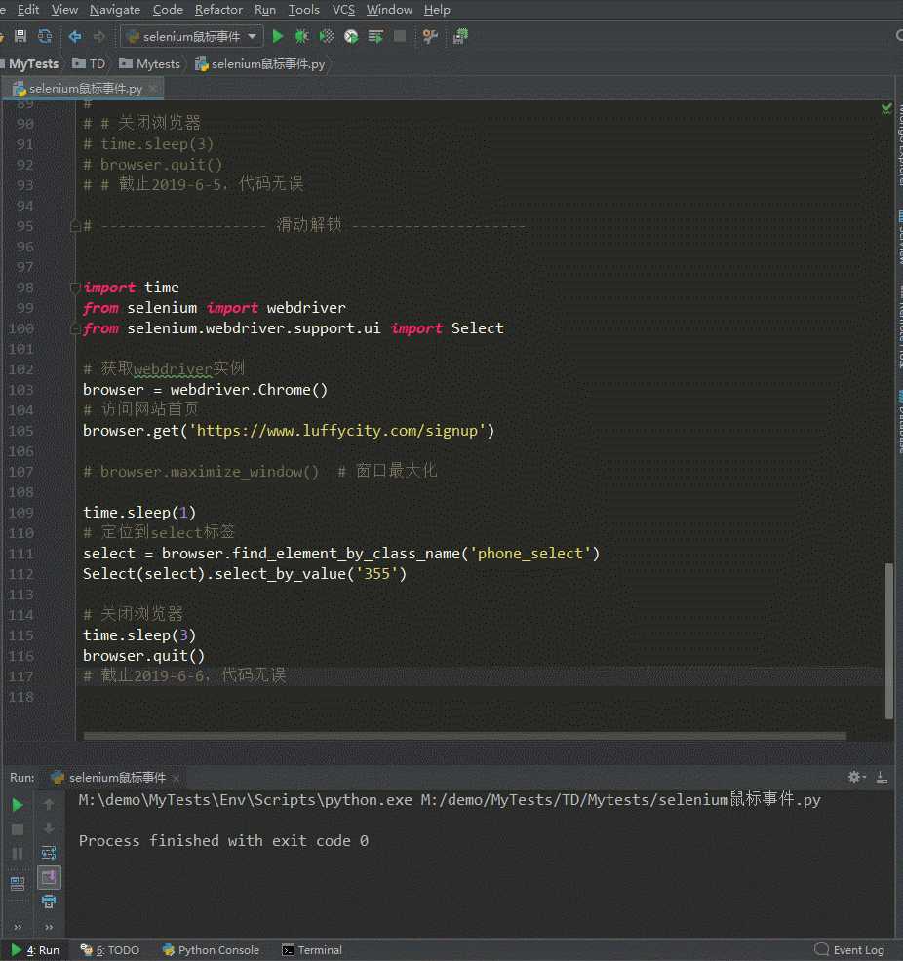903x961 pixels.
Task: Show more actions in the left Run column
Action: point(18,927)
